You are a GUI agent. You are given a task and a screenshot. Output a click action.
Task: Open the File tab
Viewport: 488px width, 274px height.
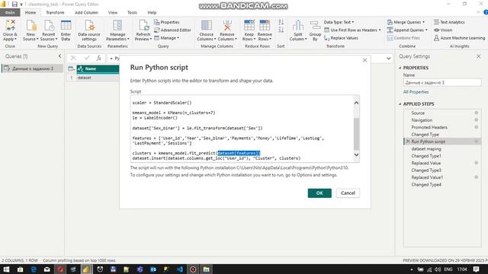[10, 12]
